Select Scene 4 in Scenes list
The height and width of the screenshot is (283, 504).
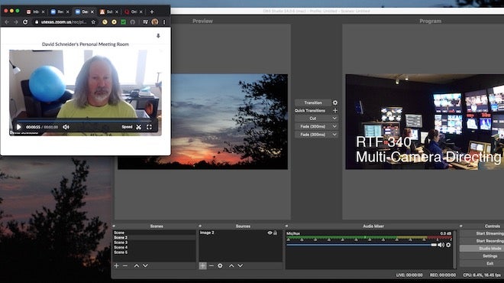[154, 247]
